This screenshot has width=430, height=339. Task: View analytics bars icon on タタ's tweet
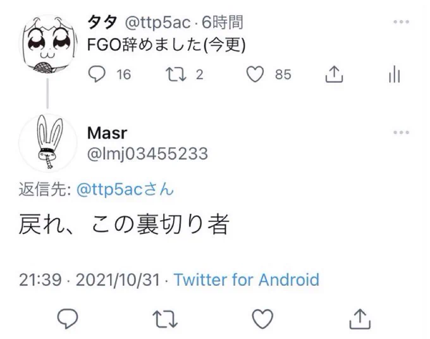[394, 75]
